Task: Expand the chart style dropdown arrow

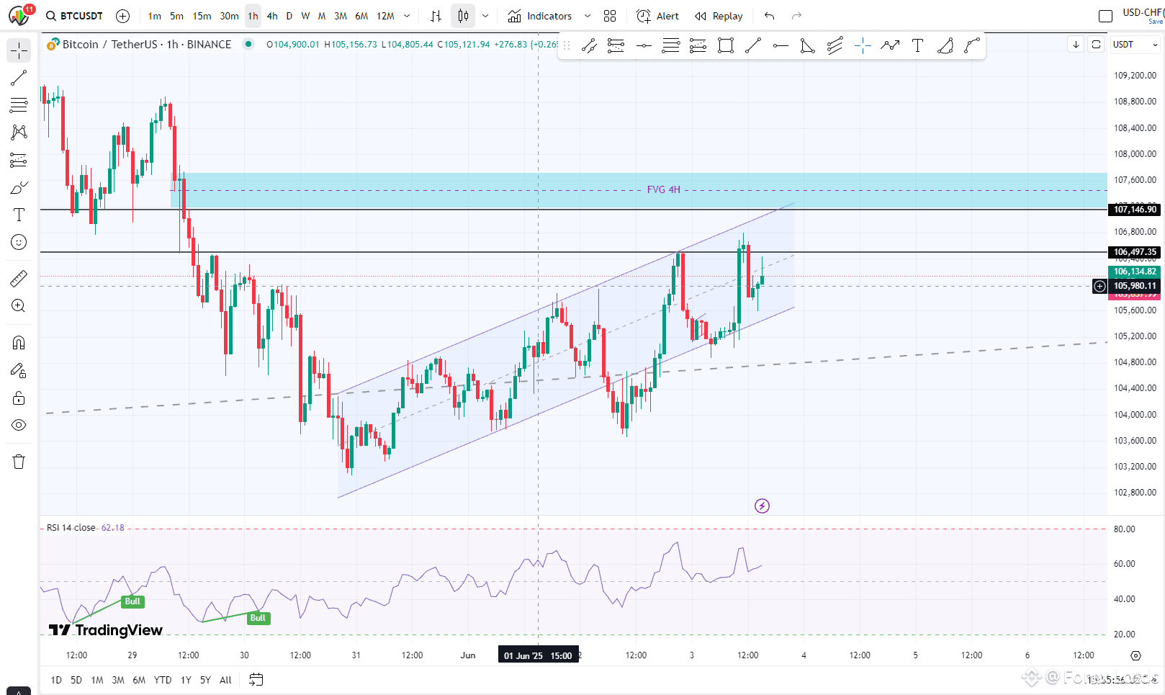Action: (x=485, y=16)
